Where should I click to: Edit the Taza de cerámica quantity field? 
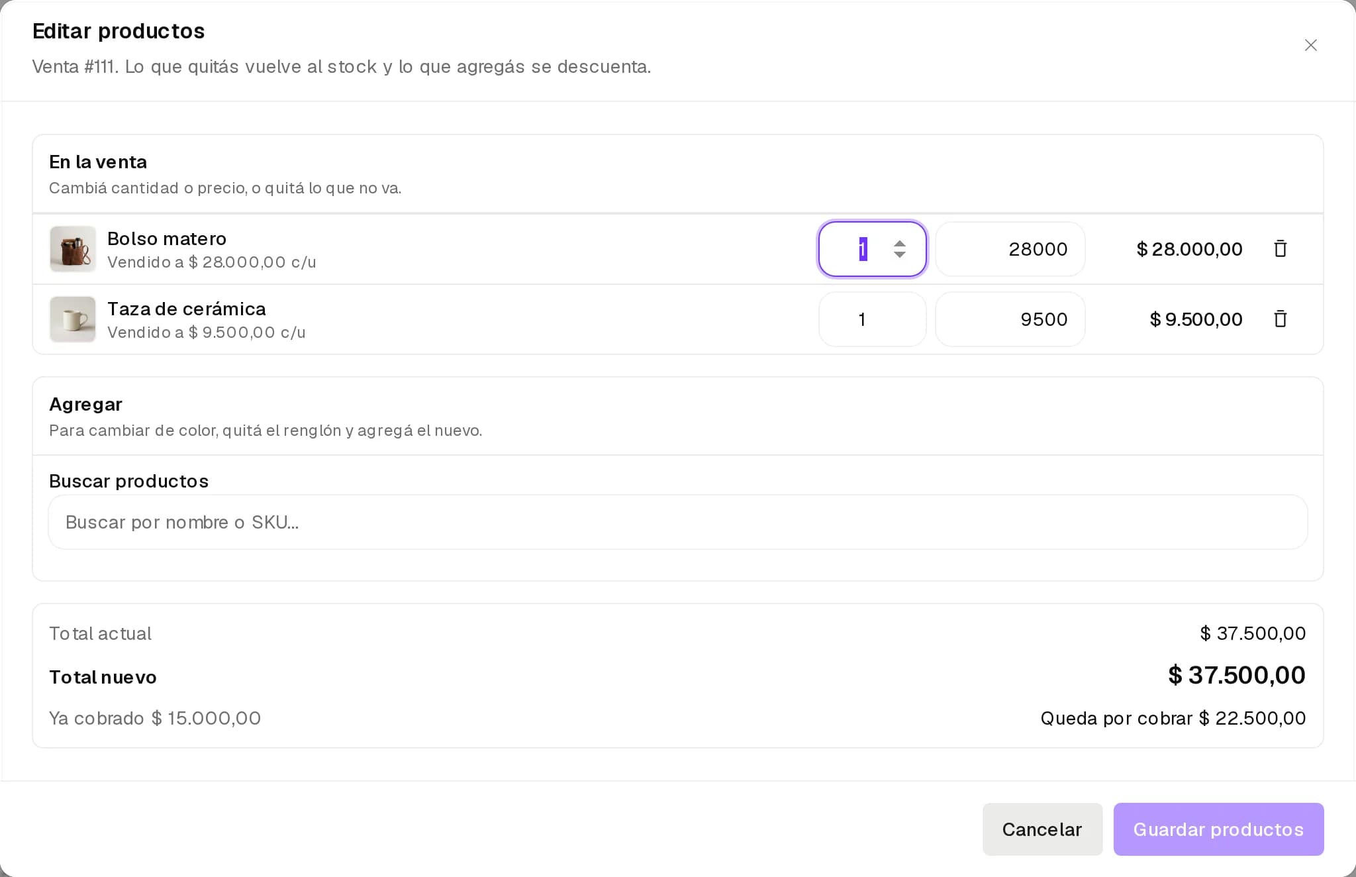pyautogui.click(x=872, y=319)
